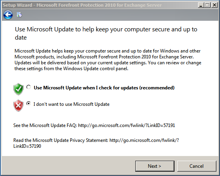Viewport: 220px width, 176px height.
Task: Select the Use Microsoft Update radio button
Action: (29, 87)
